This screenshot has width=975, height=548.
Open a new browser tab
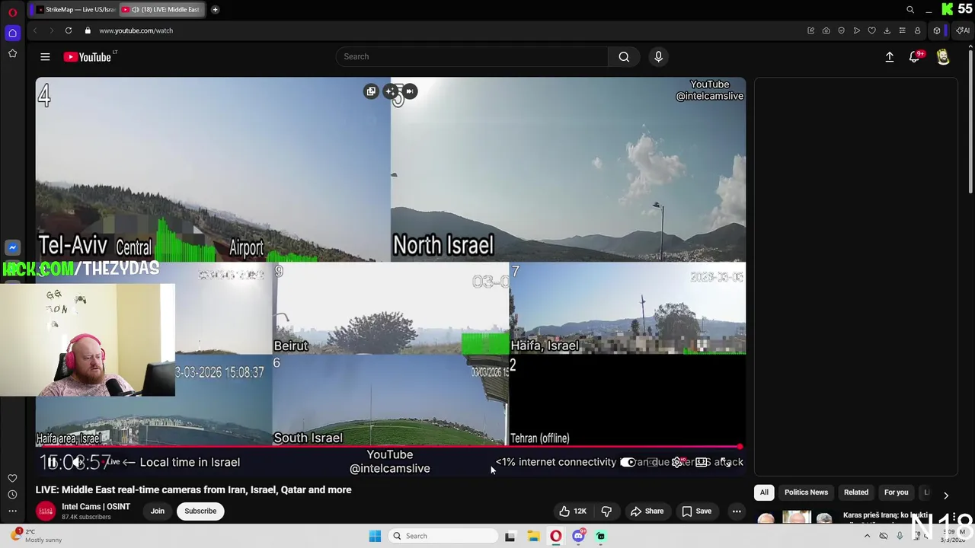coord(215,9)
